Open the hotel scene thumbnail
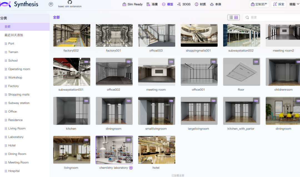Viewport: 300px width, 177px height. click(x=157, y=150)
